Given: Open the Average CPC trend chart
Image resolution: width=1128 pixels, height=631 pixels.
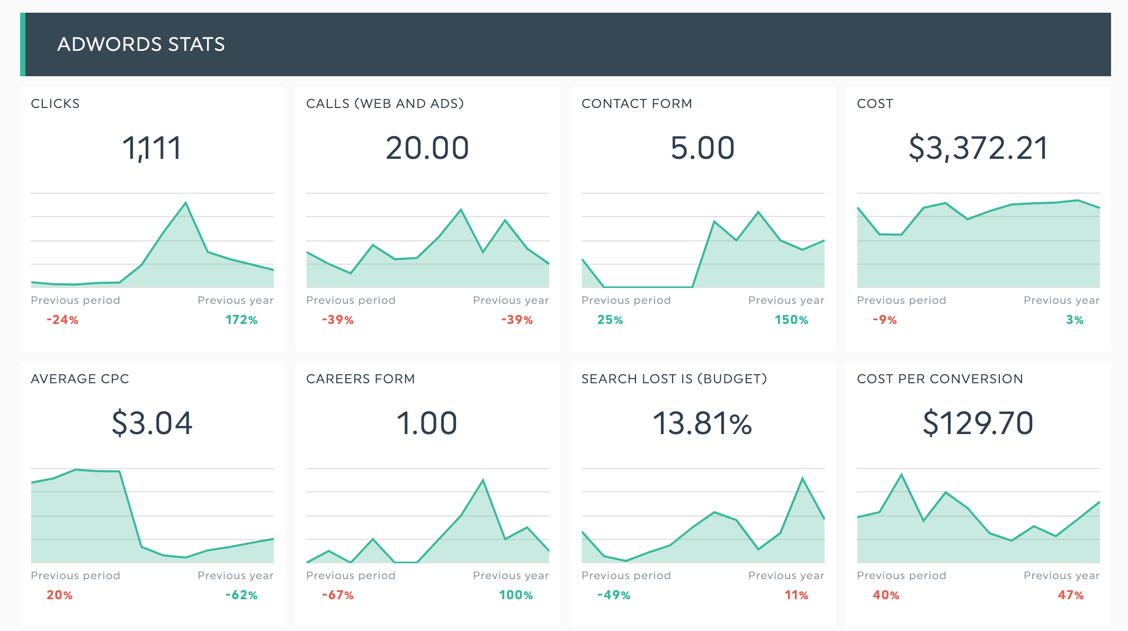Looking at the screenshot, I should (x=153, y=516).
